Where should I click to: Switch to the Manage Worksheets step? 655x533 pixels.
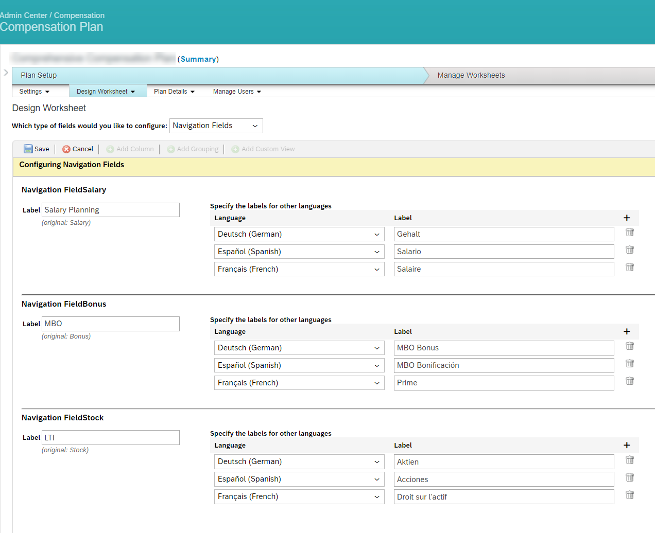click(471, 75)
